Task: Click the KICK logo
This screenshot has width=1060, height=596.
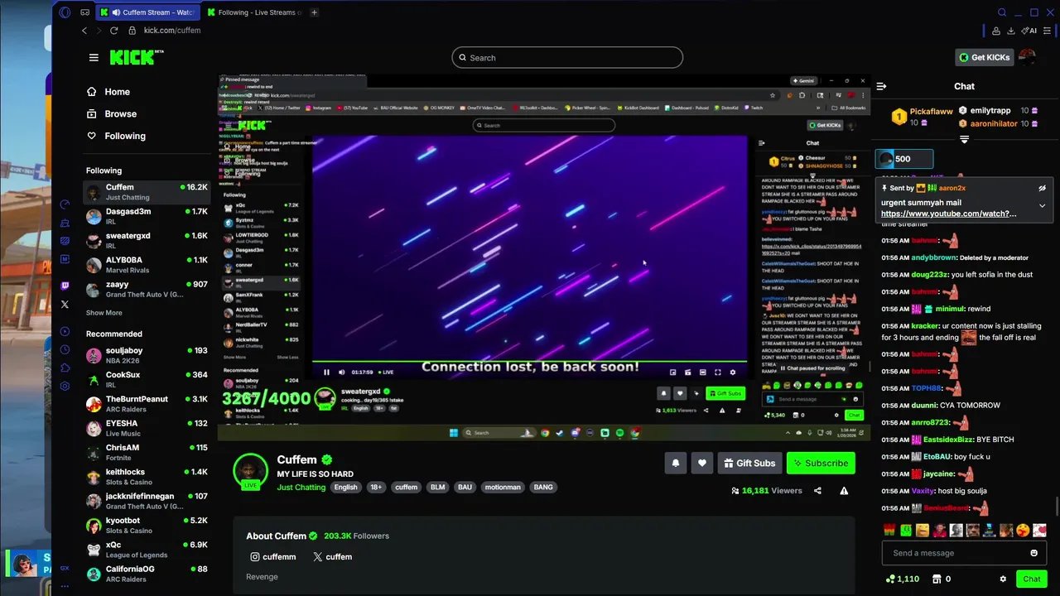Action: click(134, 57)
